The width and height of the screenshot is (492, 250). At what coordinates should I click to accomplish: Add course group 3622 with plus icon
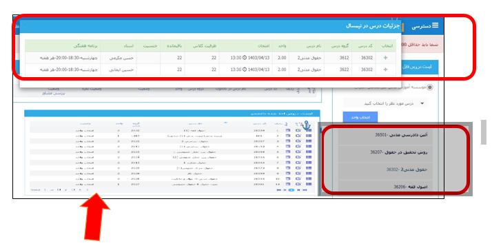pos(385,70)
